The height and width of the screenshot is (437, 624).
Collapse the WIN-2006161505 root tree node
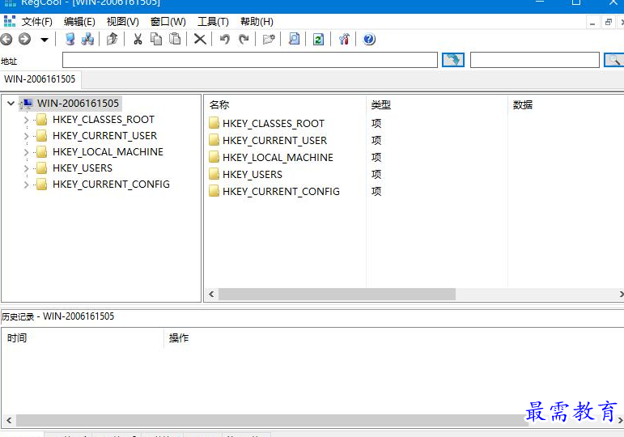11,104
